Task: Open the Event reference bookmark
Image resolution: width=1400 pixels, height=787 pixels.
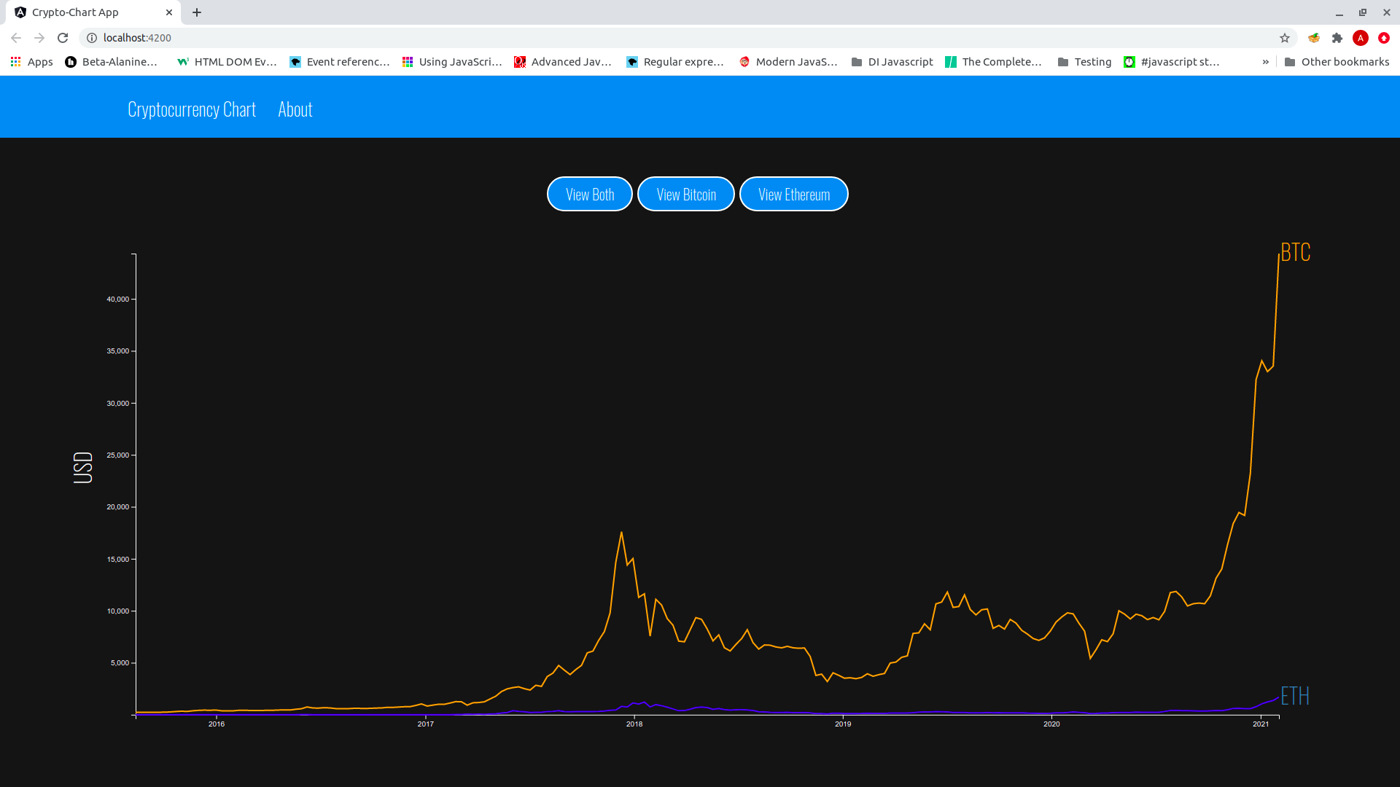Action: pos(339,62)
